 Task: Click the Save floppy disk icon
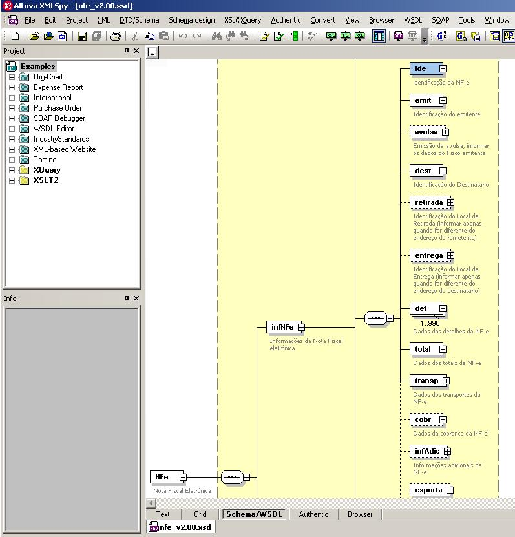tap(82, 37)
